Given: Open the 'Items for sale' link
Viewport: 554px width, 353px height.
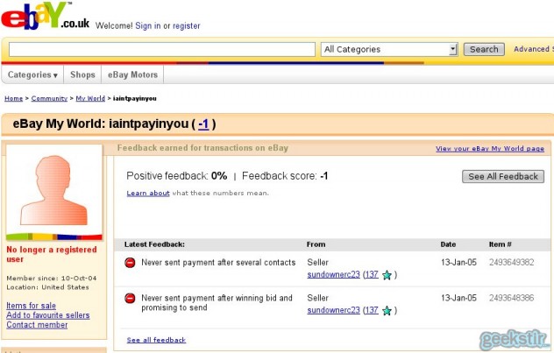Looking at the screenshot, I should (31, 306).
